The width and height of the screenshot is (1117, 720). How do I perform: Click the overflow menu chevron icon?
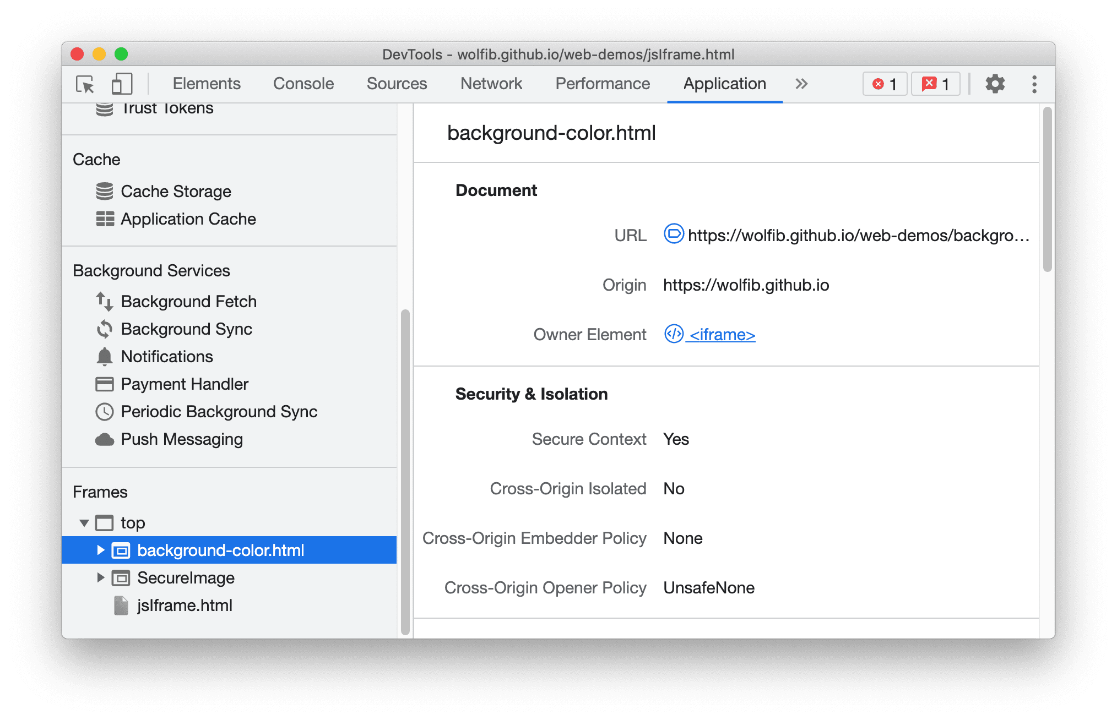coord(801,83)
